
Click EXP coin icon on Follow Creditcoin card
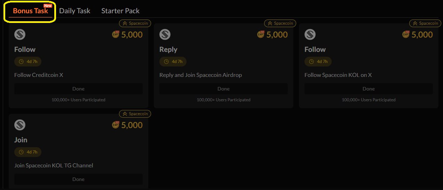click(x=116, y=34)
